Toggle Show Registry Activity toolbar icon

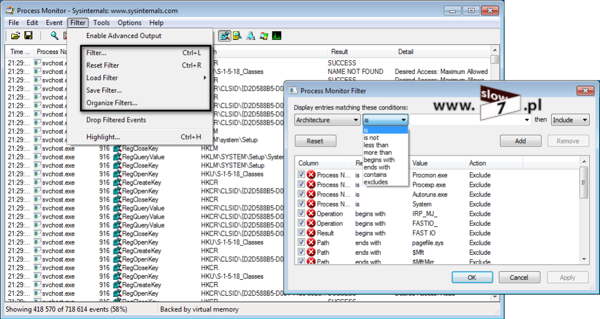pyautogui.click(x=225, y=36)
